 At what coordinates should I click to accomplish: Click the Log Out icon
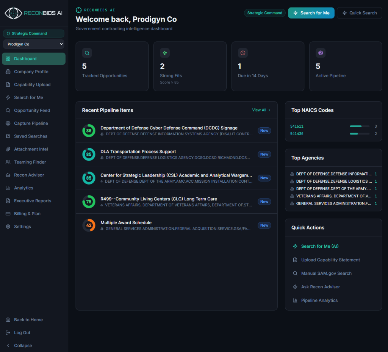point(8,333)
